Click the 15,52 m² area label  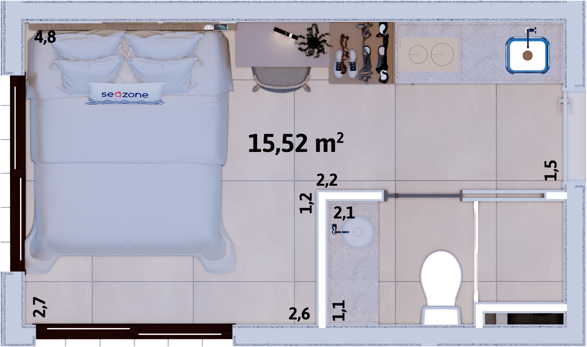coord(296,142)
